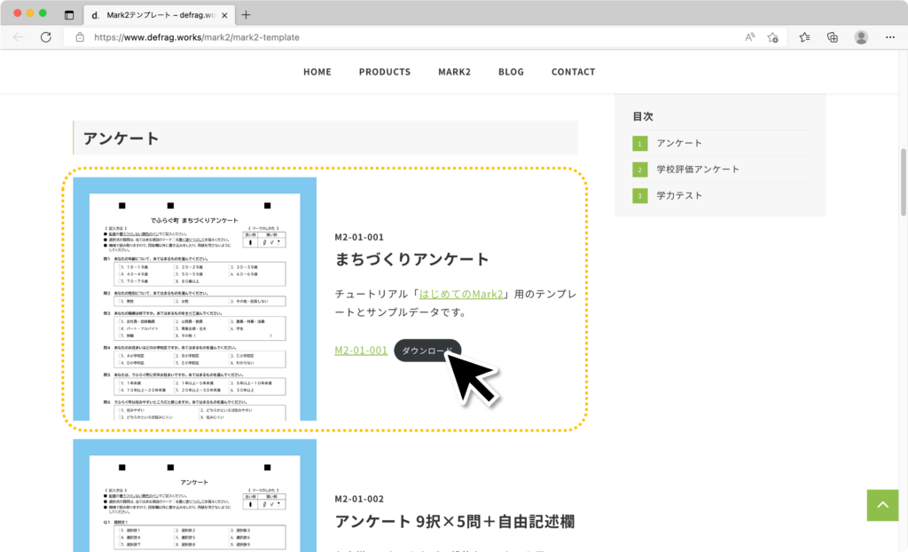Viewport: 908px width, 552px height.
Task: Click the number 1 badge in 目次
Action: (640, 143)
